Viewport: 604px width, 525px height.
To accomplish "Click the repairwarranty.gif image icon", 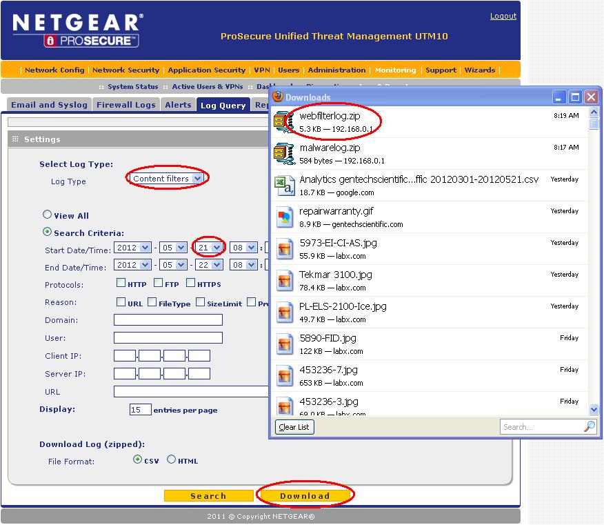I will click(284, 216).
